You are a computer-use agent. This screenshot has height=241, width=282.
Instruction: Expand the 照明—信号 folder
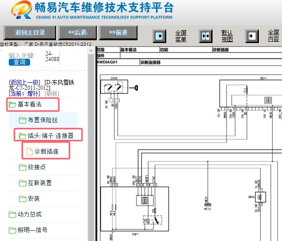[x=32, y=230]
